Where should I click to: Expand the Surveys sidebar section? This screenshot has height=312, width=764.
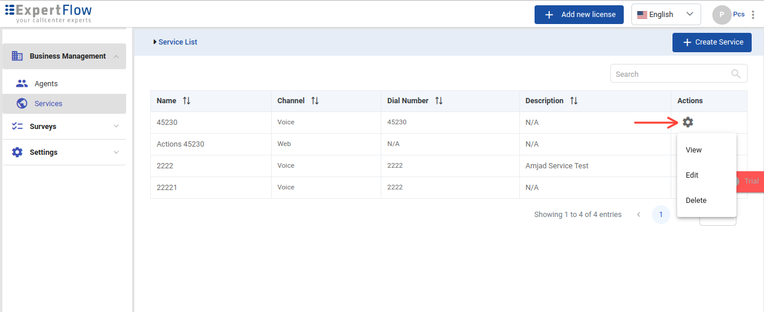pos(65,127)
